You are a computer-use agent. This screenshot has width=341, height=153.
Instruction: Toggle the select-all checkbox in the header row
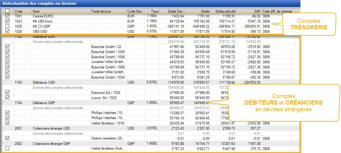click(7, 11)
